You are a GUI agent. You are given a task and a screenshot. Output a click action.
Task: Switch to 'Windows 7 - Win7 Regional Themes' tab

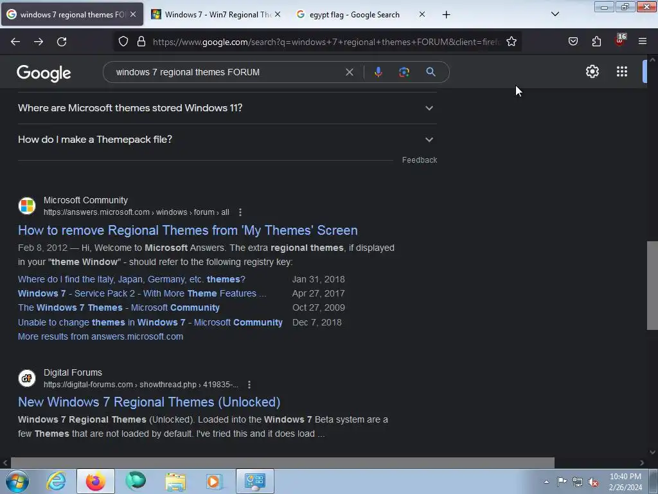(x=216, y=14)
